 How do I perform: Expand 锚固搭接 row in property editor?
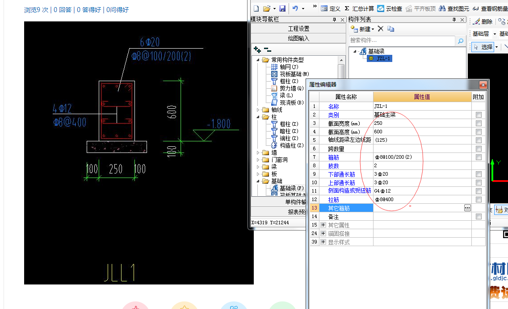coord(323,233)
